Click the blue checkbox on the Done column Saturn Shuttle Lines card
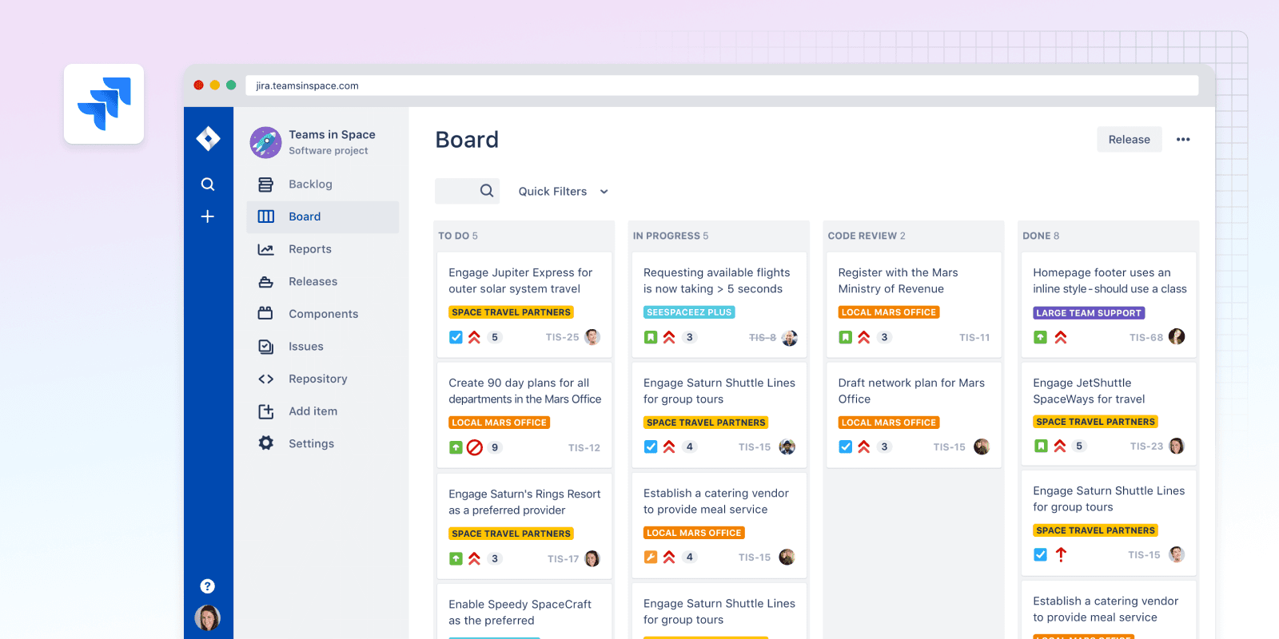 pyautogui.click(x=1040, y=554)
